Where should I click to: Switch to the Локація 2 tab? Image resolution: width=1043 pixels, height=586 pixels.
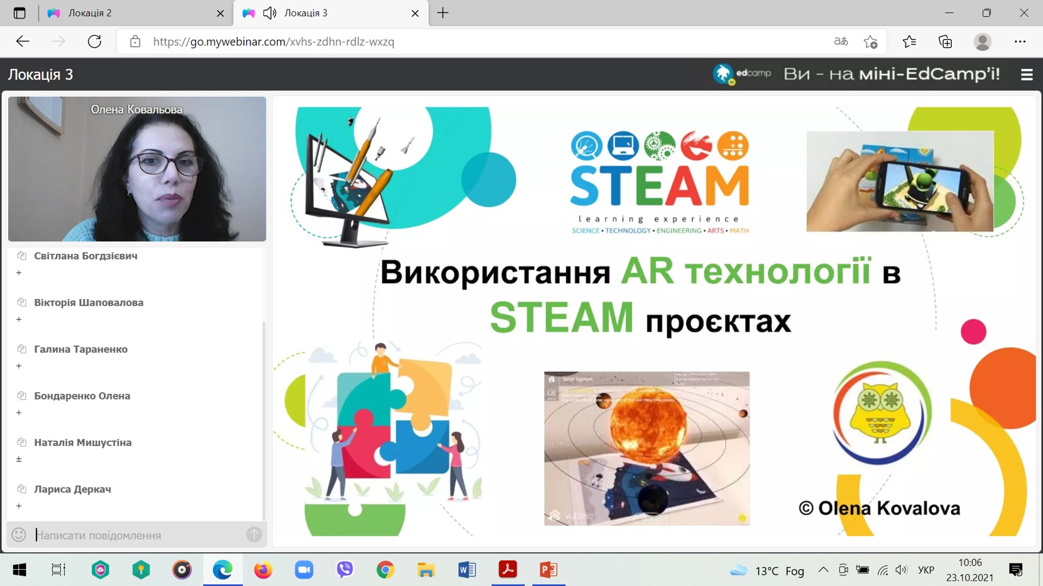pos(132,13)
